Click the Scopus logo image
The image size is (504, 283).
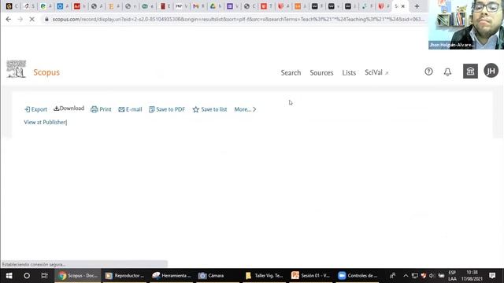tap(16, 68)
